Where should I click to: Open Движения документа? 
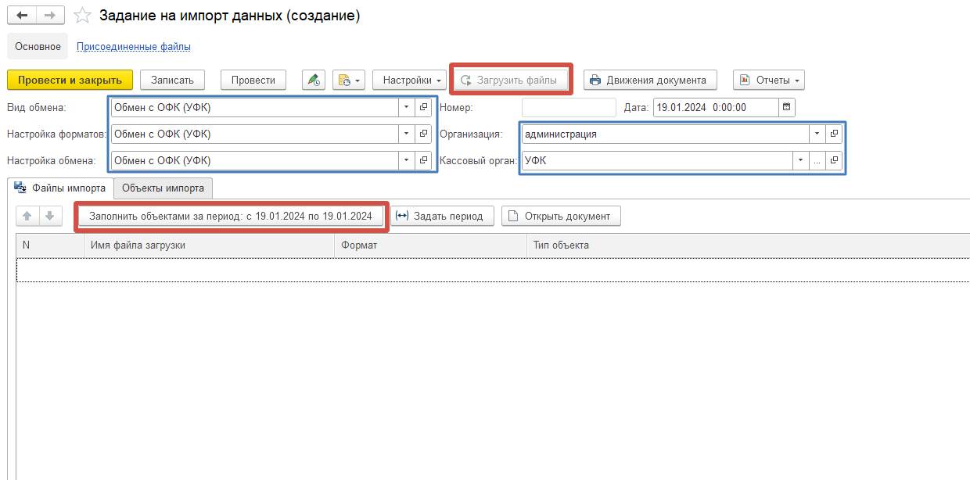point(650,80)
